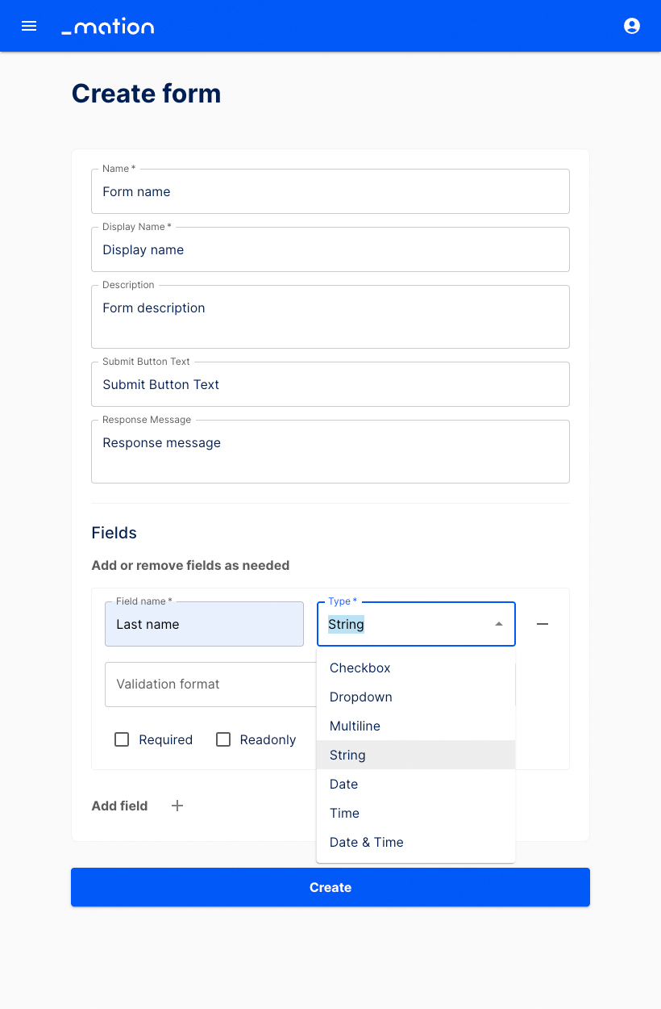This screenshot has height=1009, width=661.
Task: Choose String option in the type list
Action: pos(416,755)
